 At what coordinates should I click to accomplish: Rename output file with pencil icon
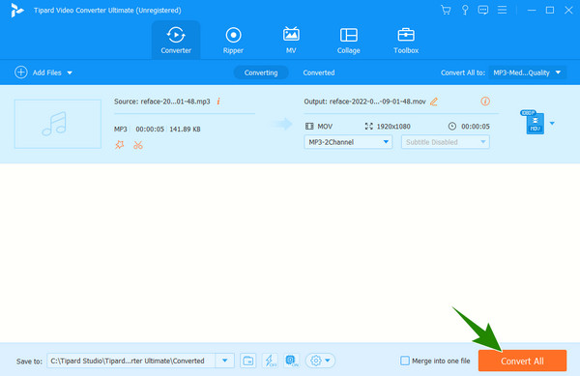[434, 101]
